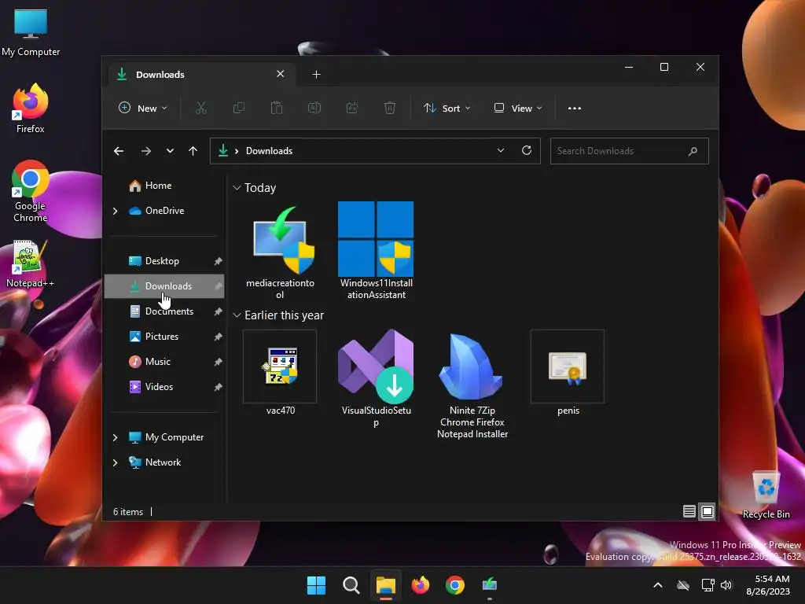
Task: Open recent locations chevron dropdown
Action: click(x=170, y=151)
